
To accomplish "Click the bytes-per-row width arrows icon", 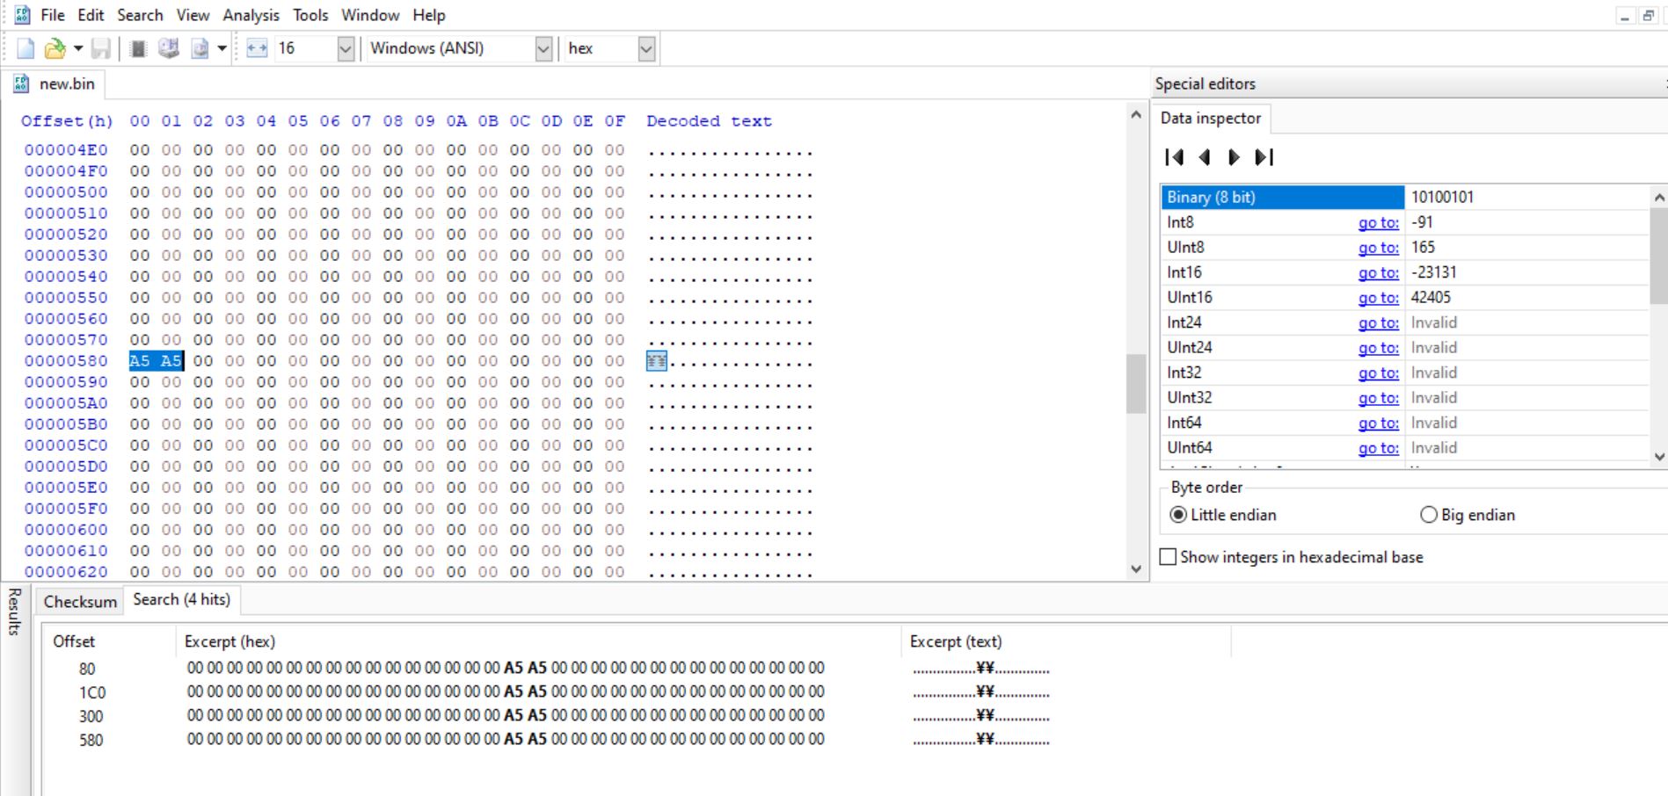I will point(257,48).
